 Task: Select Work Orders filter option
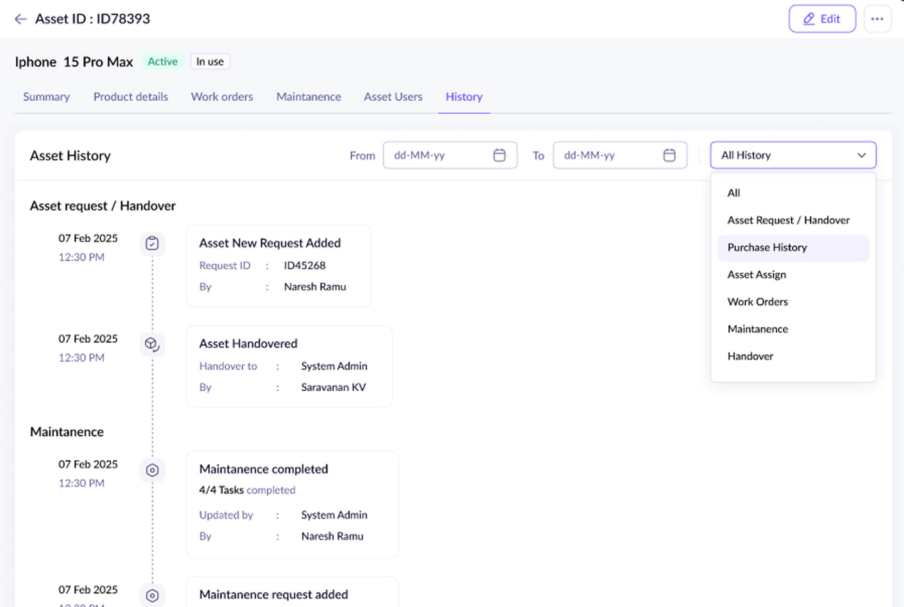[x=793, y=302]
